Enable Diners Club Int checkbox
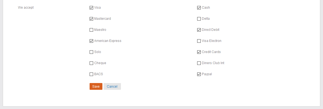Viewport: 323px width, 109px height. pos(199,63)
